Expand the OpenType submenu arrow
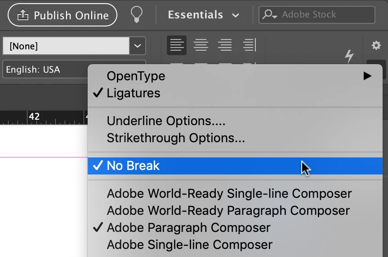388x257 pixels. tap(367, 76)
